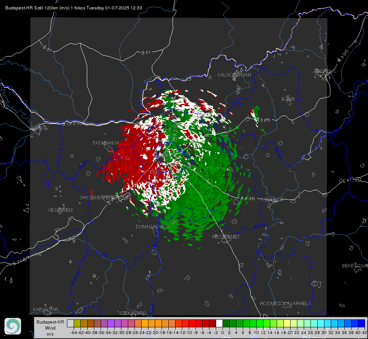Click the Fejér county label
Image resolution: width=368 pixels, height=339 pixels.
tap(84, 165)
